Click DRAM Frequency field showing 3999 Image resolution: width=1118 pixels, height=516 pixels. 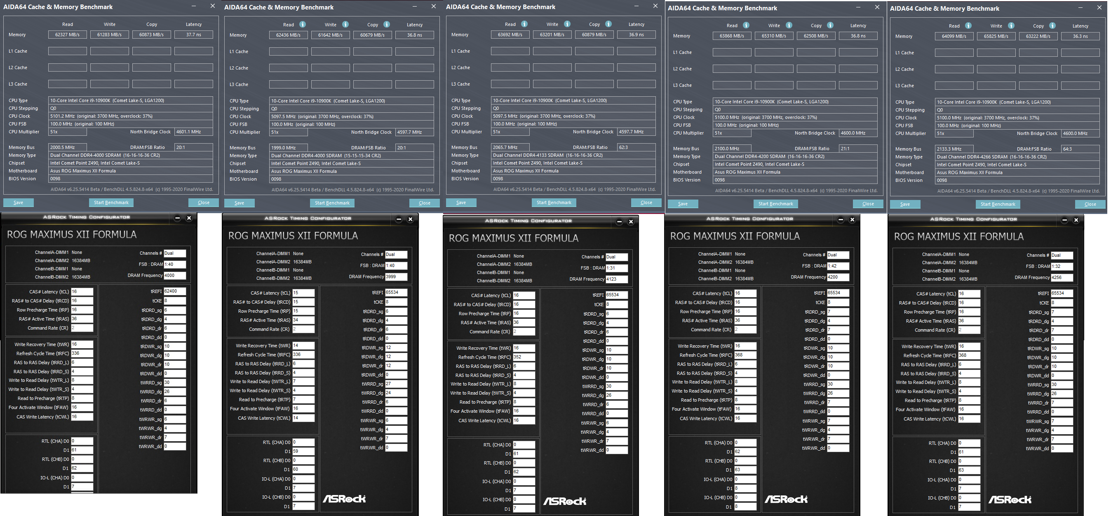click(396, 277)
